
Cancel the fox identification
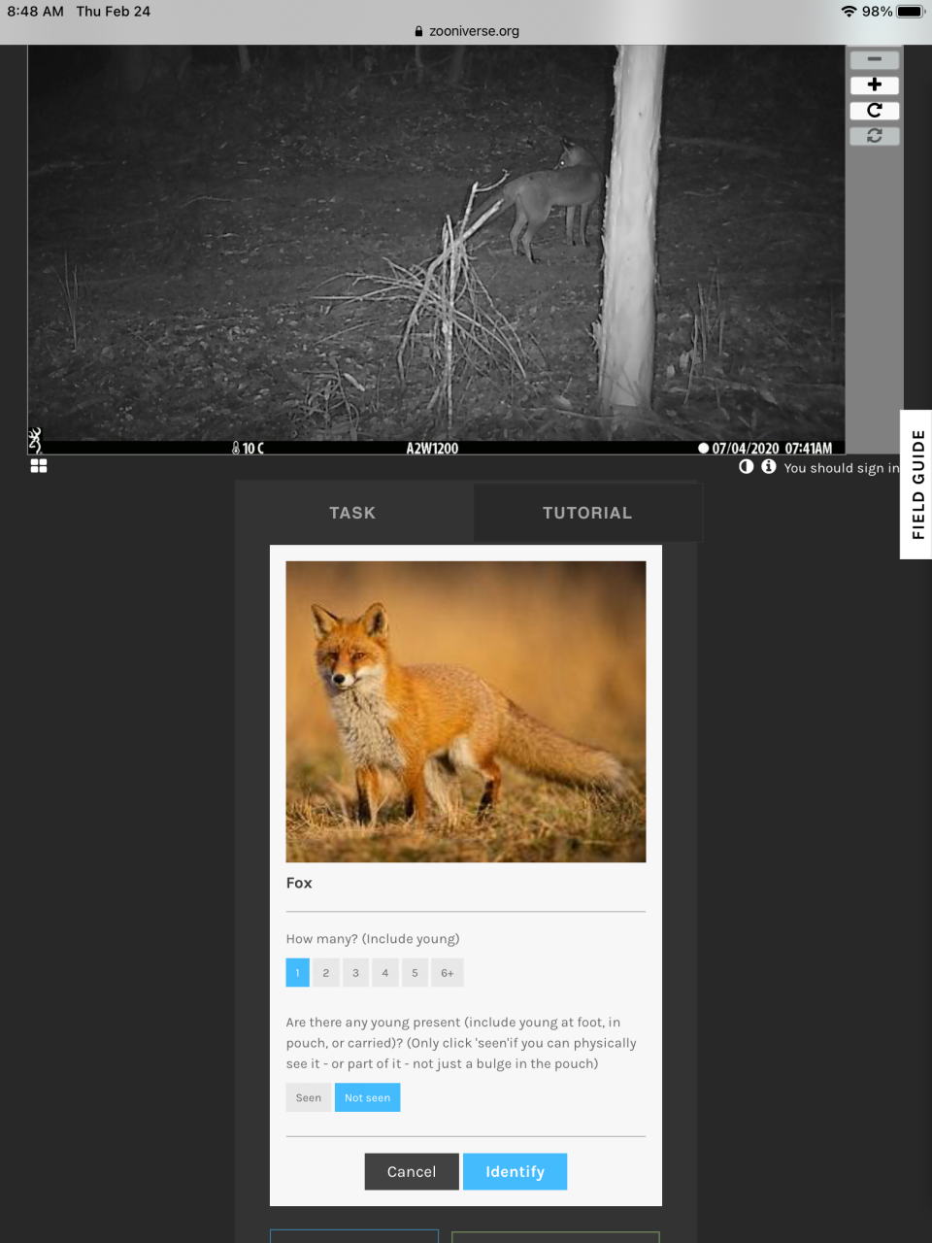coord(412,1171)
